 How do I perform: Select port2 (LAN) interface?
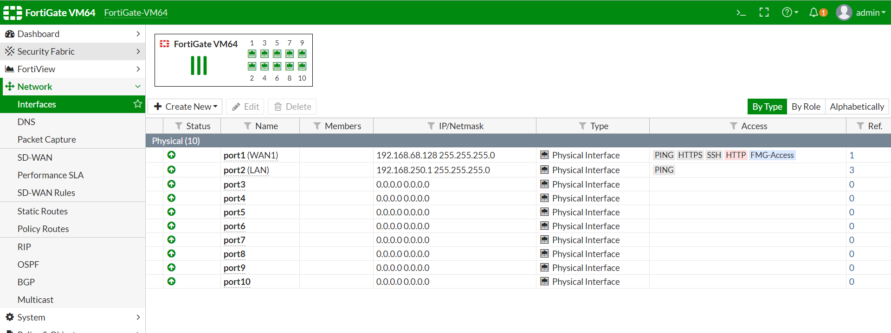(x=246, y=170)
